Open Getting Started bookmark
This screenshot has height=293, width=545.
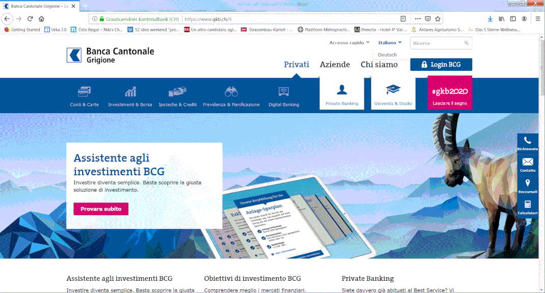(22, 30)
